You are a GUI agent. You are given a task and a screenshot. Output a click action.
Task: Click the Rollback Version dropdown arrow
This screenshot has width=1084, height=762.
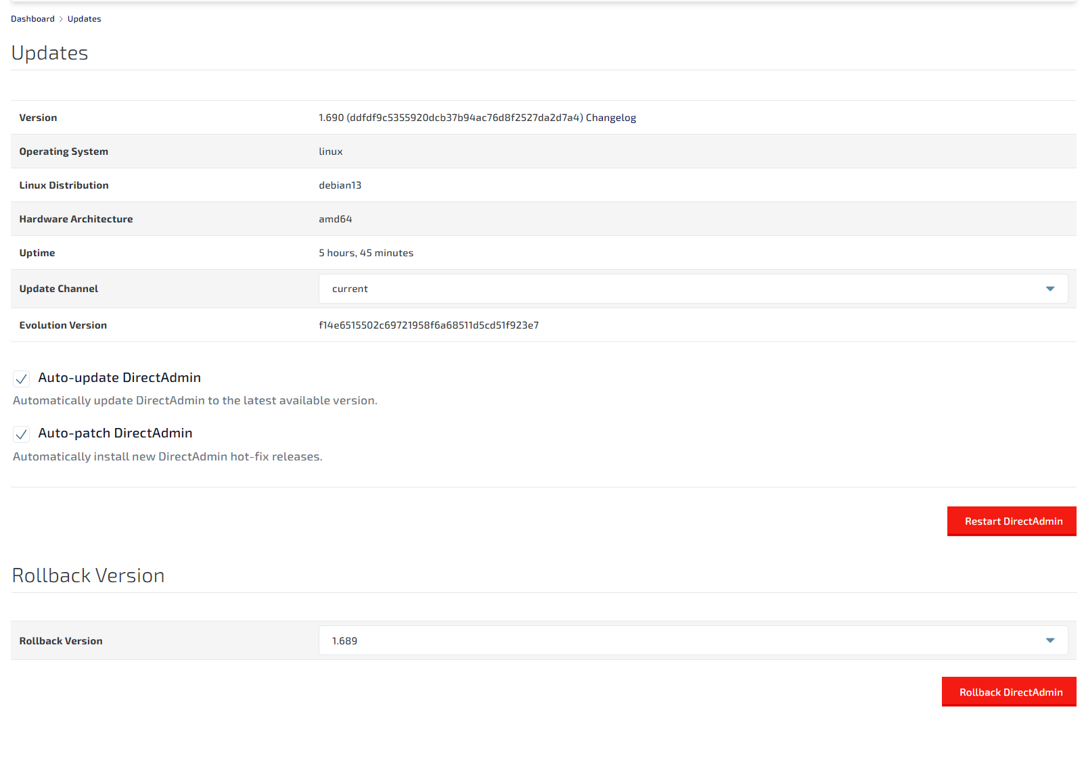pyautogui.click(x=1049, y=641)
